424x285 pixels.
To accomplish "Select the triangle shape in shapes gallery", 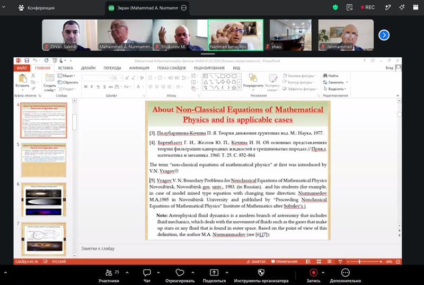I will [x=206, y=82].
